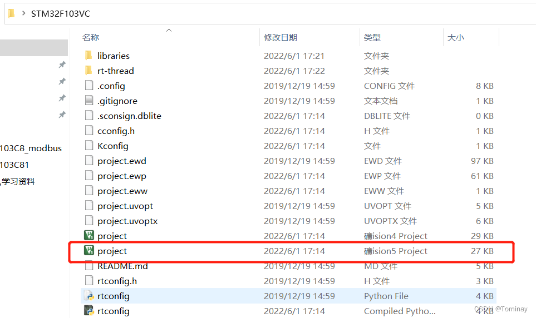Select the .gitignore text document icon
Image resolution: width=536 pixels, height=318 pixels.
click(89, 101)
